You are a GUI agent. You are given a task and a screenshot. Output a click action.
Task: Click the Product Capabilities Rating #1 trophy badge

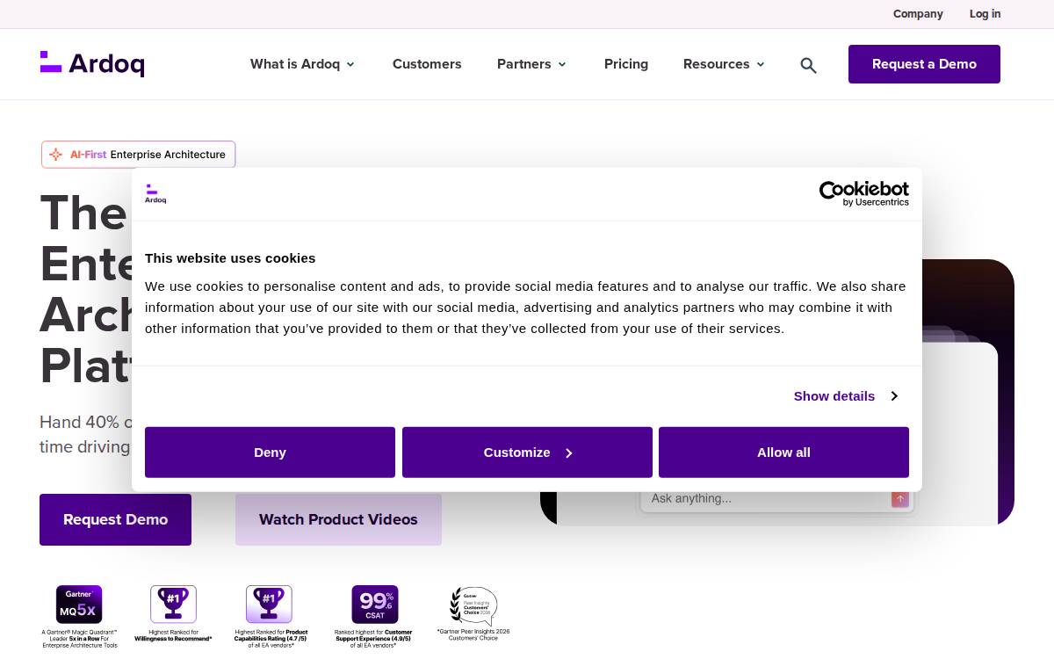point(269,605)
